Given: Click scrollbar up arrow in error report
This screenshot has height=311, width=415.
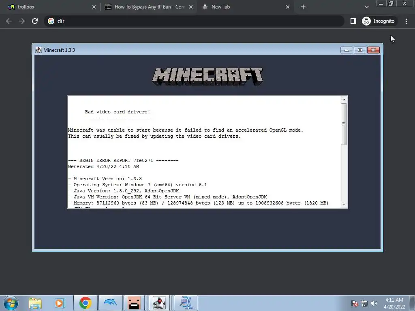Looking at the screenshot, I should click(344, 100).
